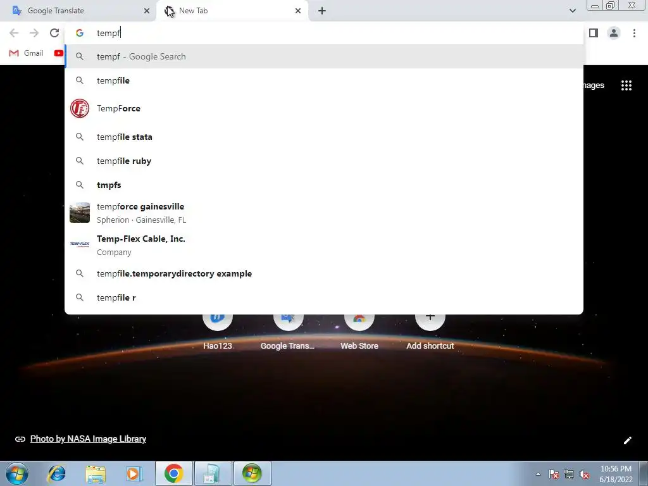Open the Windows Start button
The height and width of the screenshot is (486, 648).
click(x=17, y=473)
